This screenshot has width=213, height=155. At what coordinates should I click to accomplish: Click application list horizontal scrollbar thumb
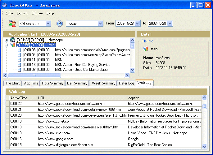click(x=34, y=75)
